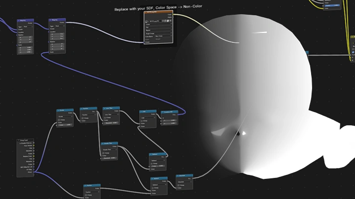This screenshot has width=355, height=199.
Task: Click the Value output socket of Less Than node
Action: click(120, 111)
